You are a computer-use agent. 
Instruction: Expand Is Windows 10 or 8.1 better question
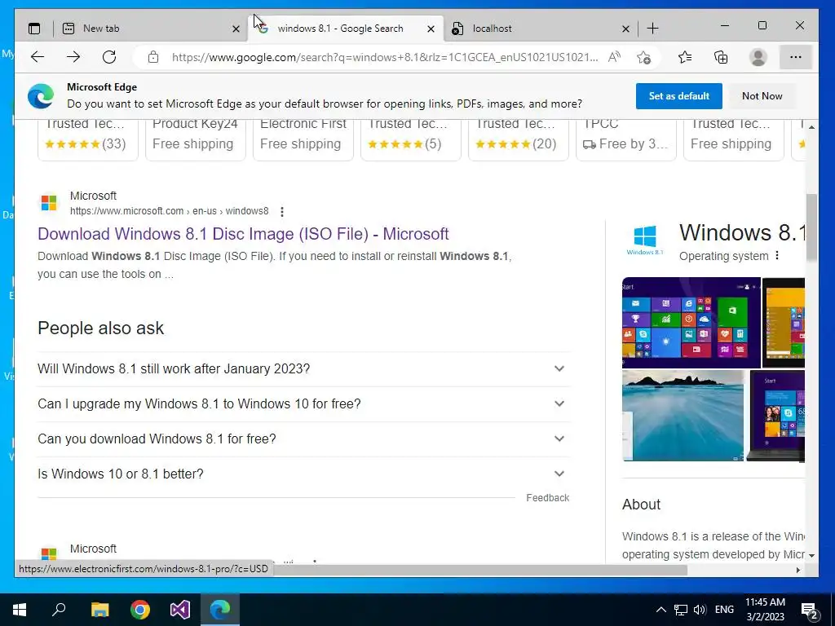303,474
